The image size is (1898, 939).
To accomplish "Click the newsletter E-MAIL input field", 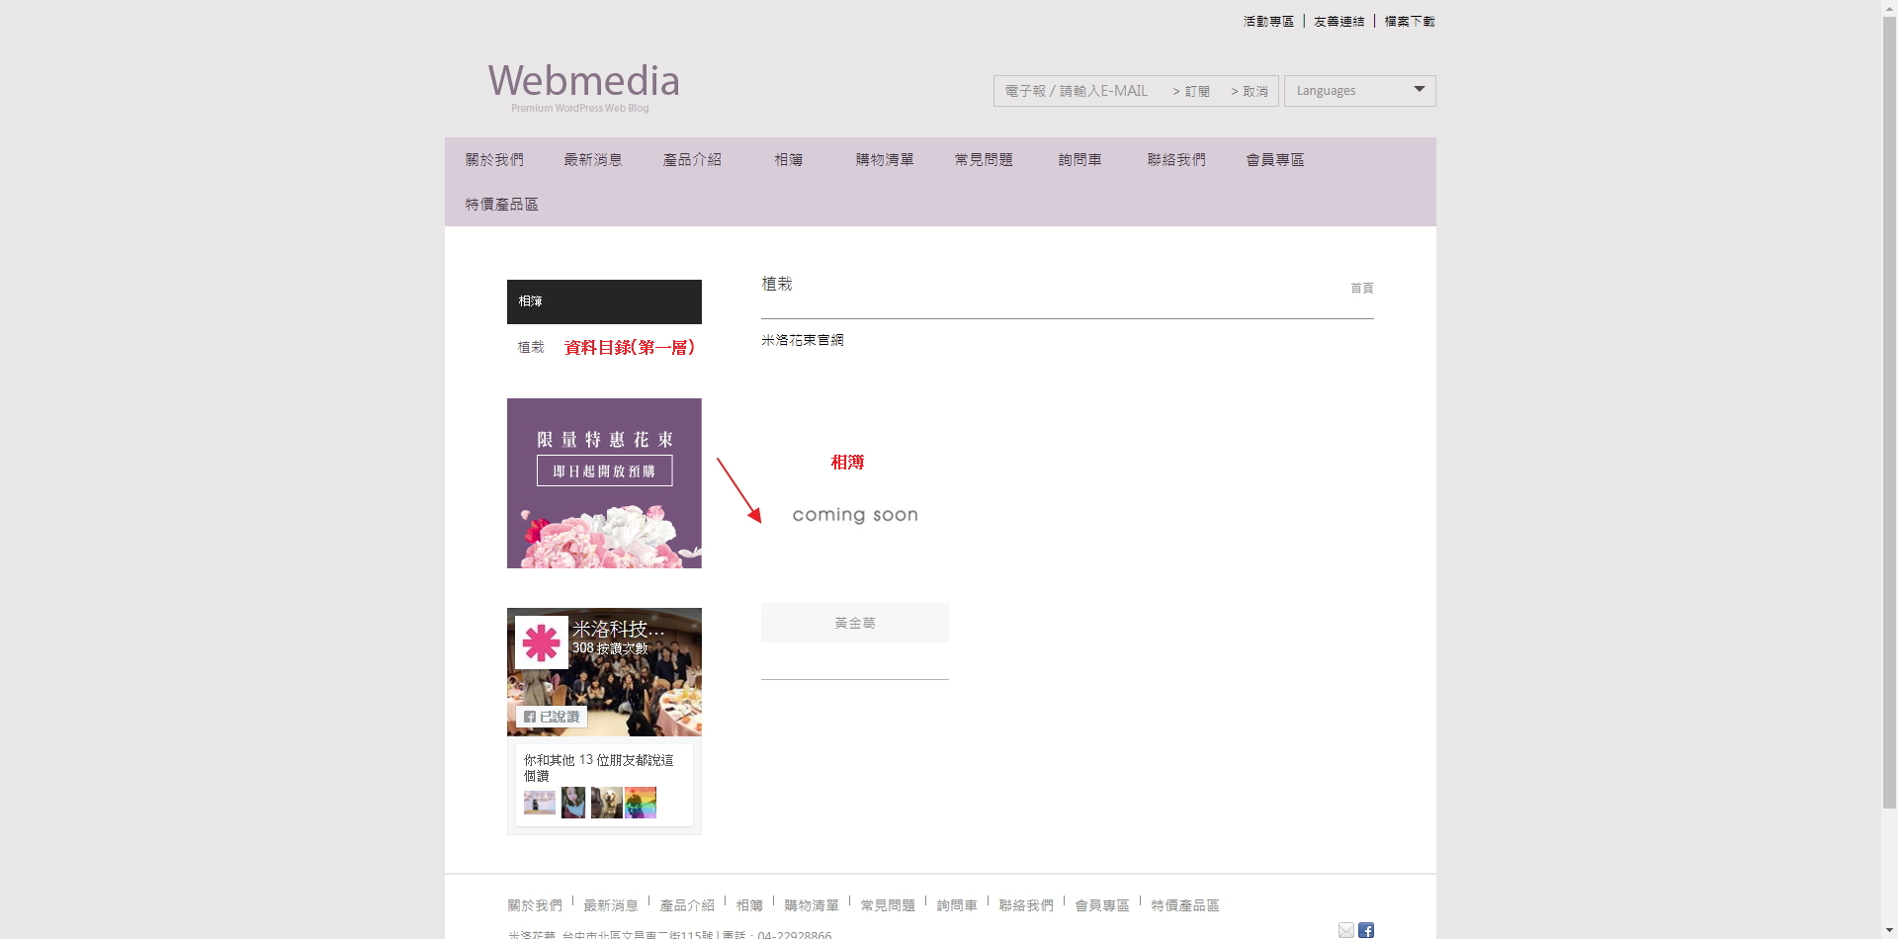I will click(x=1078, y=91).
